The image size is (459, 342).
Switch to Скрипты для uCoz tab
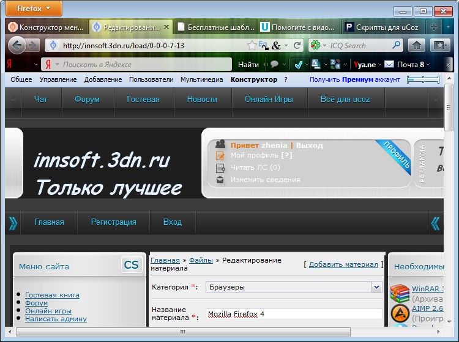(x=383, y=27)
